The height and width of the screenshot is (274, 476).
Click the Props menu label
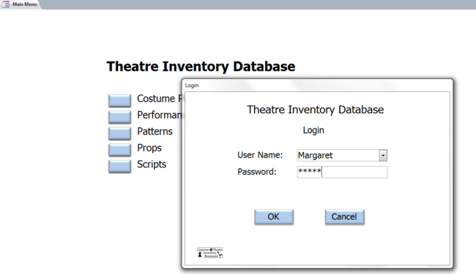pos(149,148)
